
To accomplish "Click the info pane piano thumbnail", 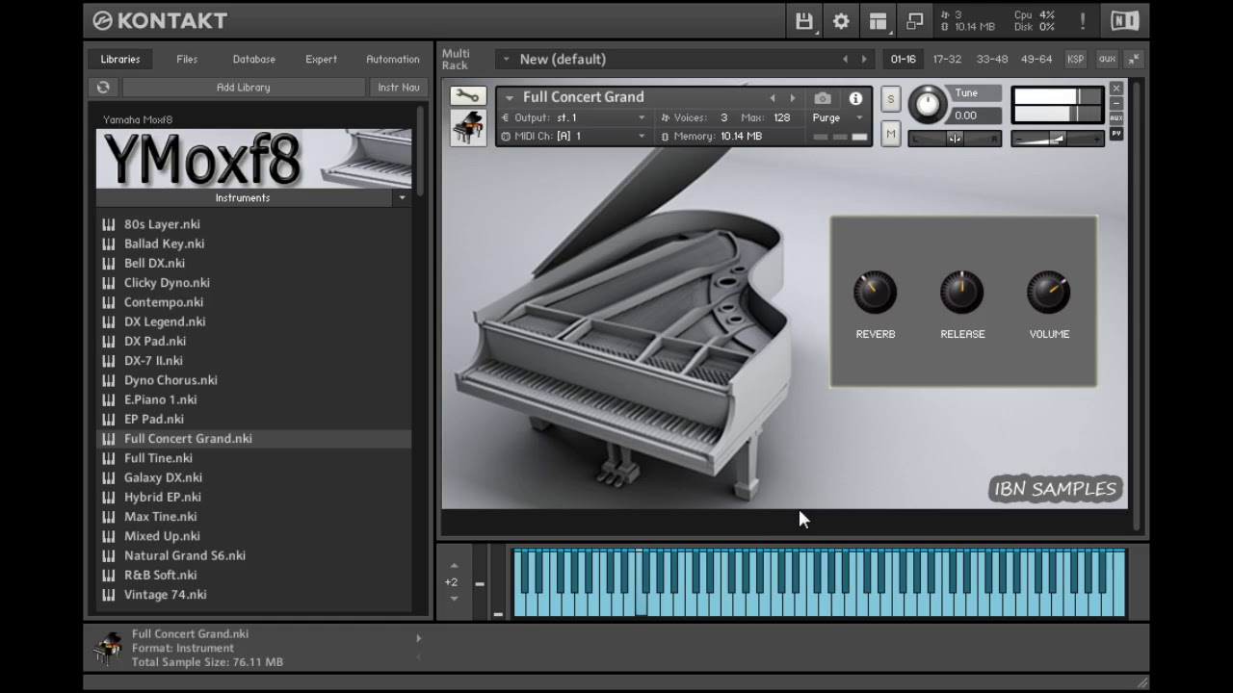I will coord(107,648).
